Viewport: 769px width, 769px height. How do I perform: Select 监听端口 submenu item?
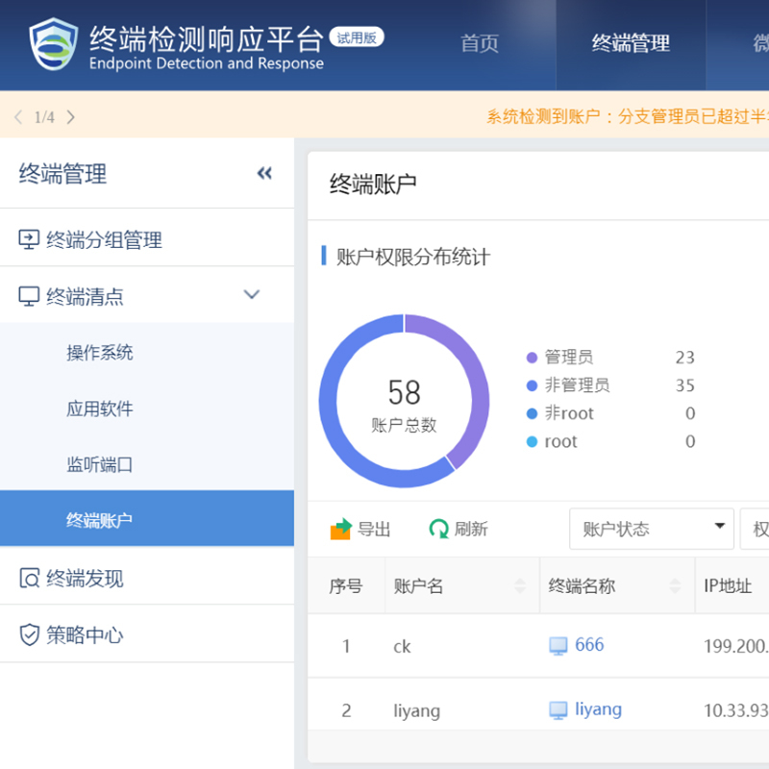click(147, 464)
